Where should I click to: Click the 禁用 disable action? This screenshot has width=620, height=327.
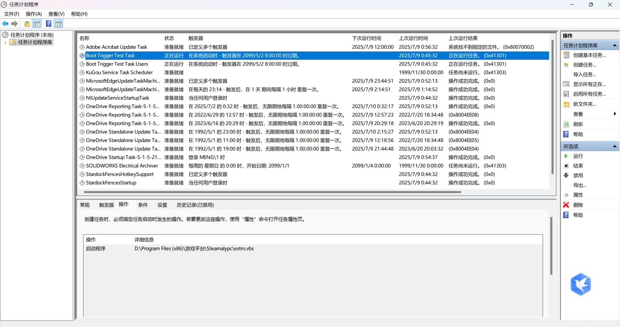(578, 175)
